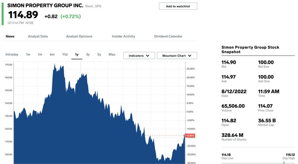Click the 36.55 B Market Cap value
Screen dimensions: 298x164
(x=267, y=121)
